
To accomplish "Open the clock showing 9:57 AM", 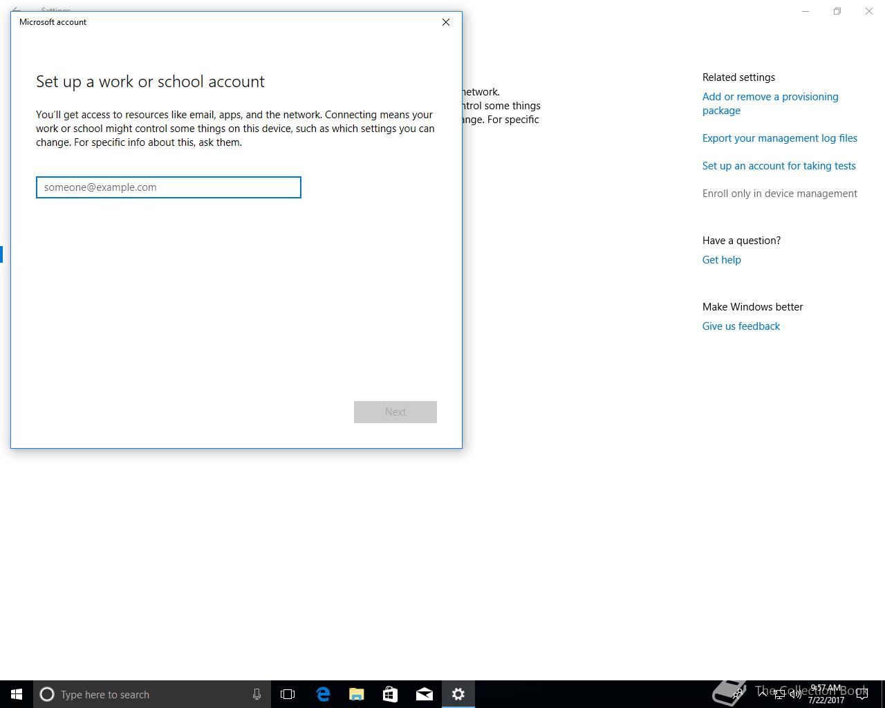I will [826, 694].
